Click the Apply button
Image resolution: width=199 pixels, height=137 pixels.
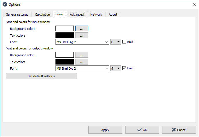click(x=105, y=130)
